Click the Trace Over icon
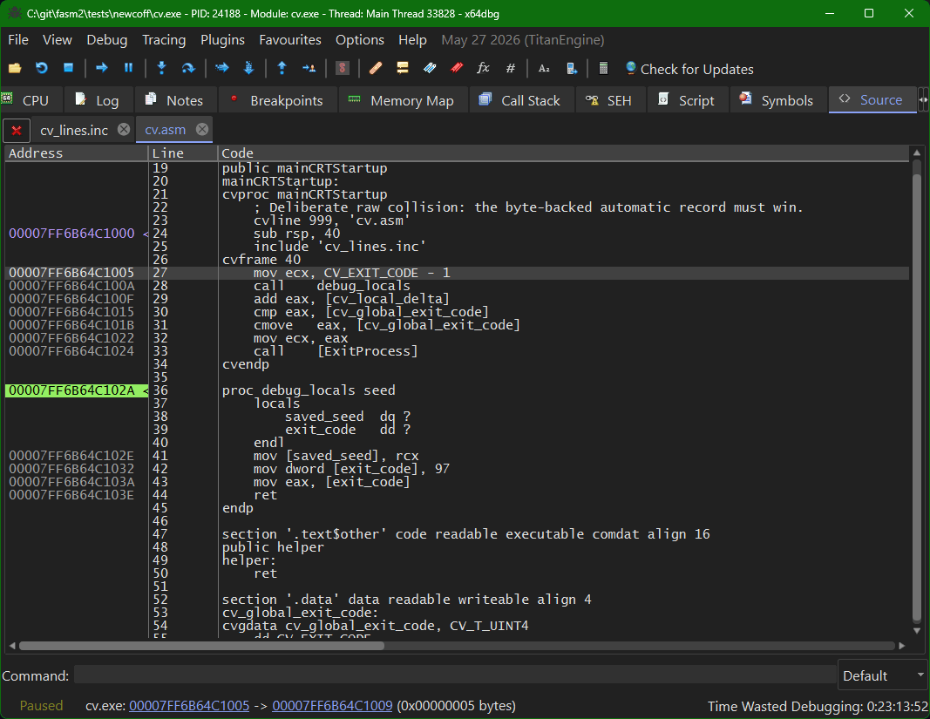The height and width of the screenshot is (719, 930). pos(248,68)
